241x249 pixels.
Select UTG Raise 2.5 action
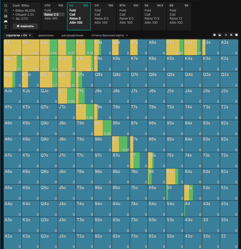tap(54, 15)
